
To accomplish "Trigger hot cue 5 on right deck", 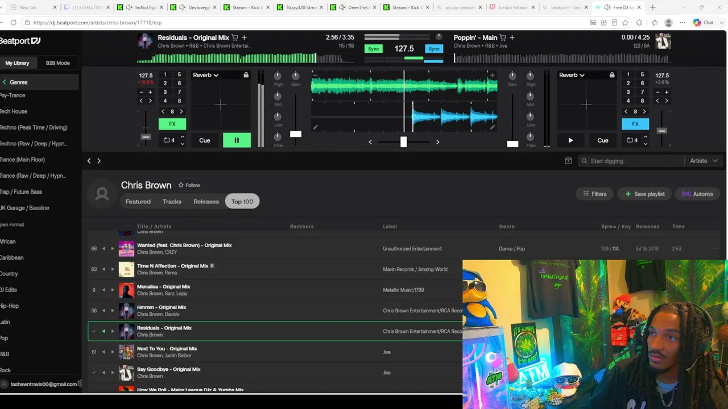I will (x=642, y=74).
